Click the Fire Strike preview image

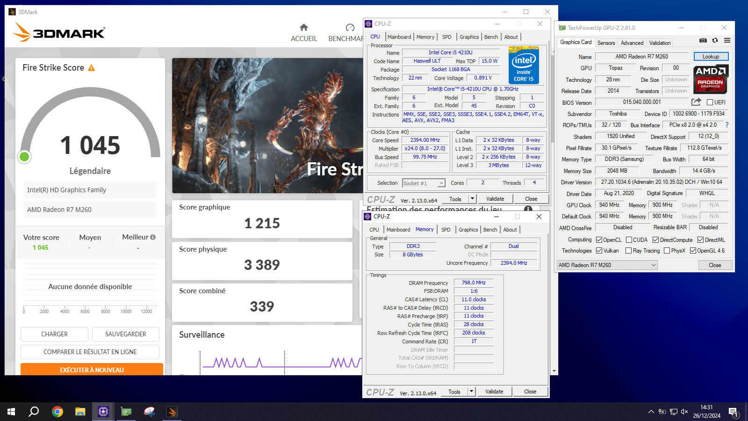pos(267,125)
